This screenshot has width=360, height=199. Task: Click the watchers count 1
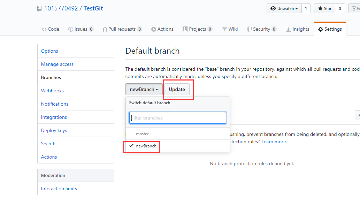[306, 8]
